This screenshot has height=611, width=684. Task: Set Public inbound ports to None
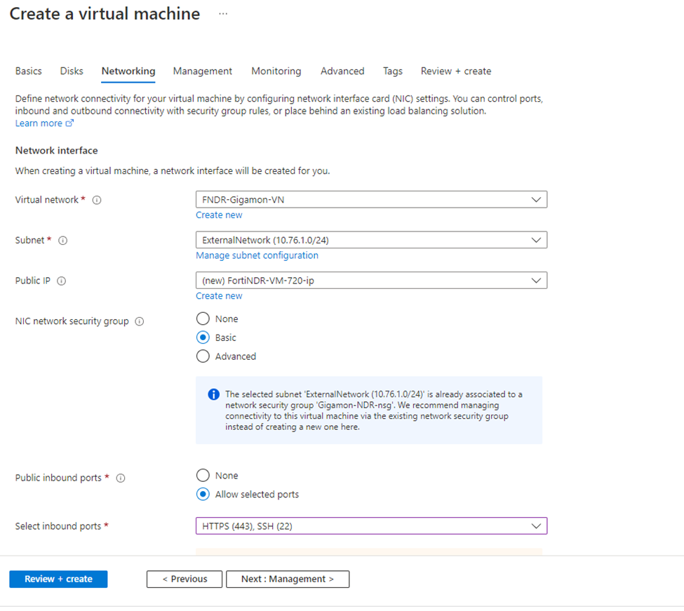tap(203, 475)
